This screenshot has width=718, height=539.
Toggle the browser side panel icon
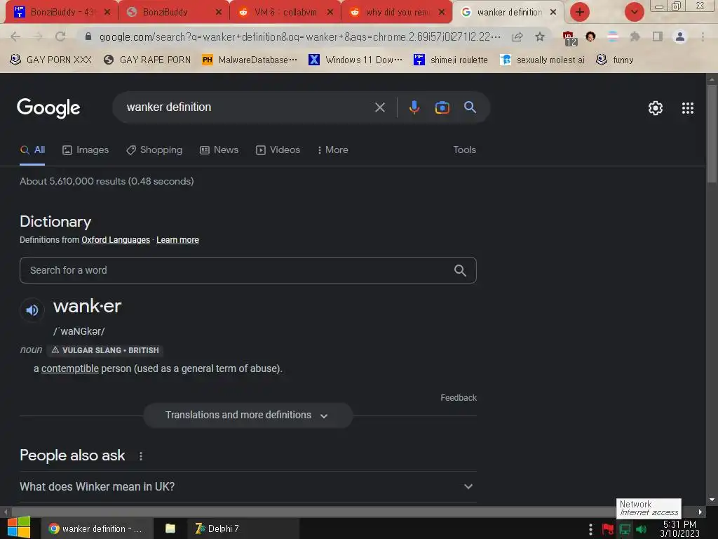click(x=657, y=36)
